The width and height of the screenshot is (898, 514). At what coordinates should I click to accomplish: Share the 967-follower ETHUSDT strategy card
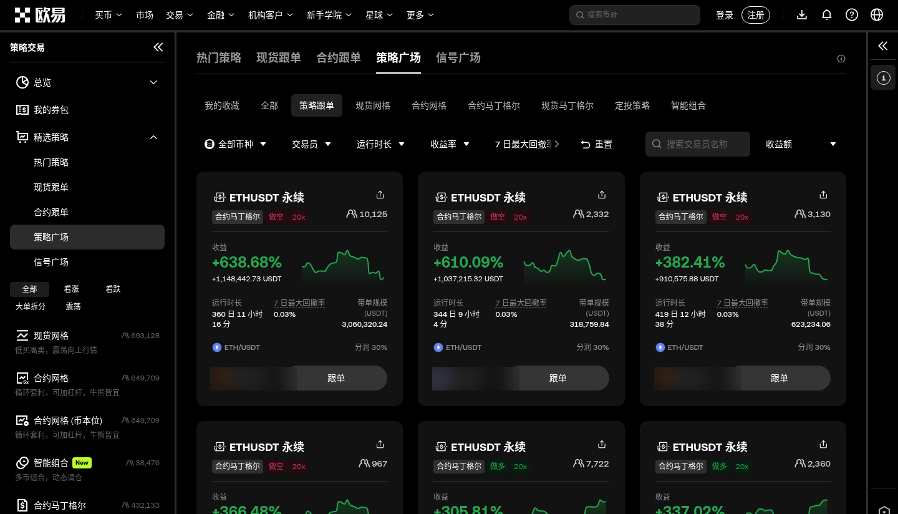tap(380, 444)
